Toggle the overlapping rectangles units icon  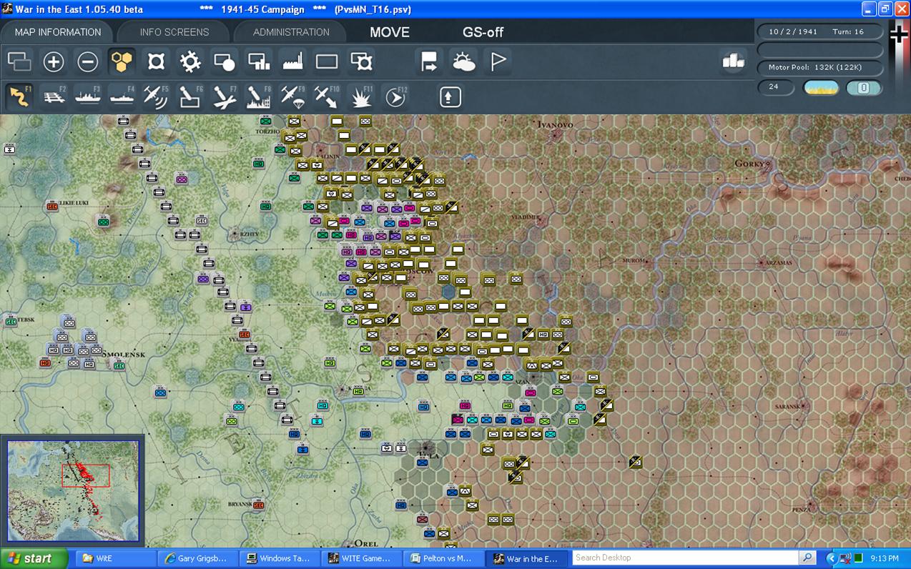pos(19,61)
